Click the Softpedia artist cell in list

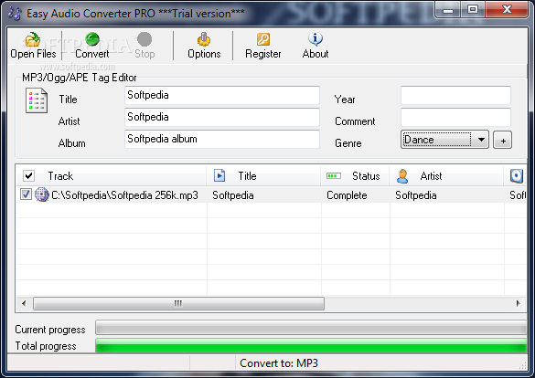pos(415,195)
